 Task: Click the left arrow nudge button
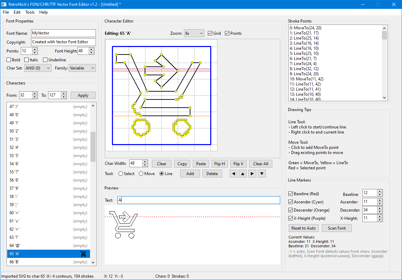[x=233, y=174]
